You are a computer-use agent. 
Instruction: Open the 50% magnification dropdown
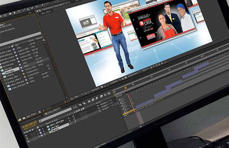point(79,96)
